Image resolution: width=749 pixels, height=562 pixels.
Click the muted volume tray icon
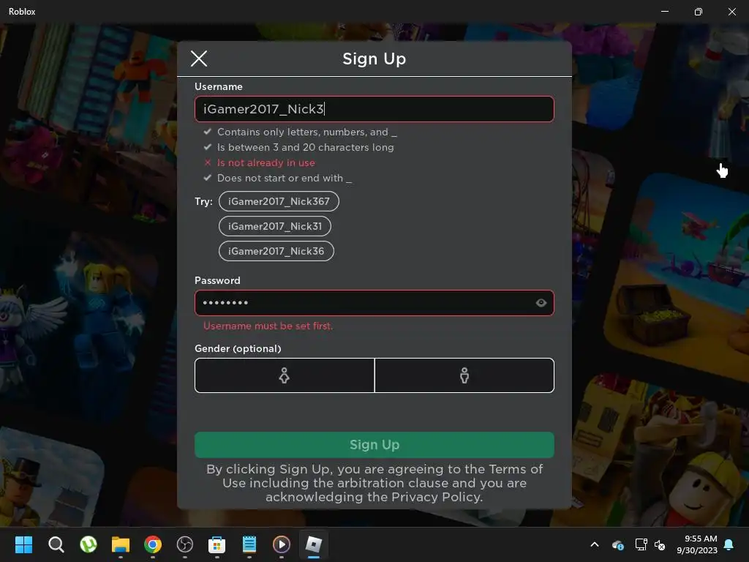point(660,544)
